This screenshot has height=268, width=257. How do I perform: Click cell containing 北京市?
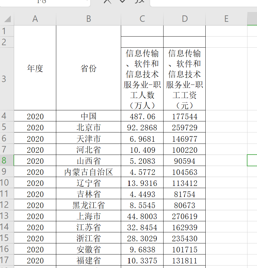[x=89, y=127]
